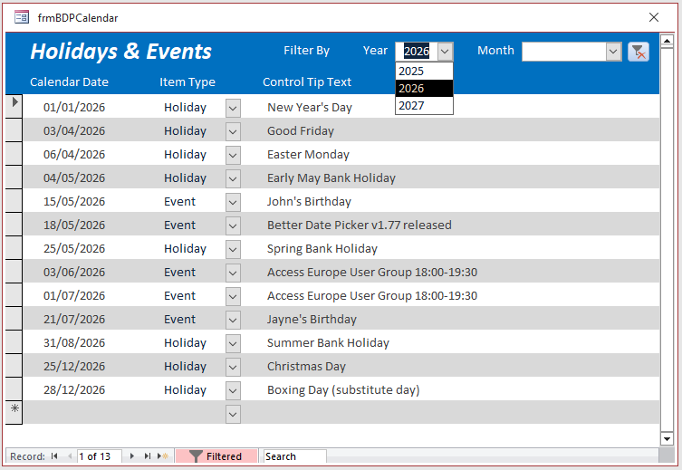This screenshot has height=470, width=682.
Task: Select the new row asterisk record selector
Action: (x=14, y=412)
